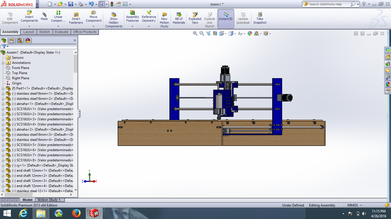Viewport: 391px width, 219px height.
Task: Start a New Motion Study
Action: pyautogui.click(x=164, y=20)
